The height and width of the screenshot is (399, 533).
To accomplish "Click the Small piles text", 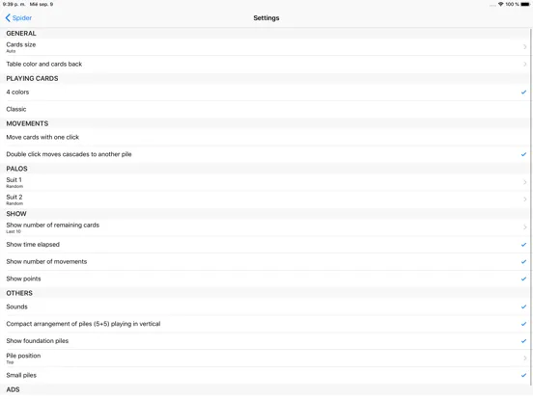I will [x=21, y=375].
